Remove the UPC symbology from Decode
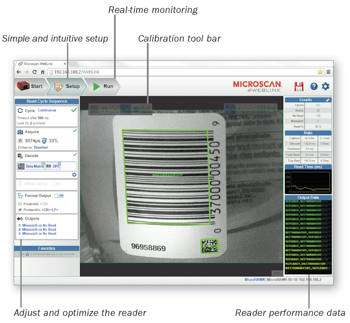Viewport: 350px width, 323px height. [x=59, y=163]
